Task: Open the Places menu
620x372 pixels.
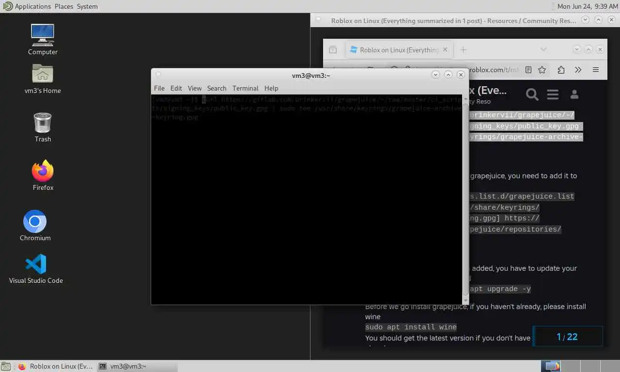Action: (63, 6)
